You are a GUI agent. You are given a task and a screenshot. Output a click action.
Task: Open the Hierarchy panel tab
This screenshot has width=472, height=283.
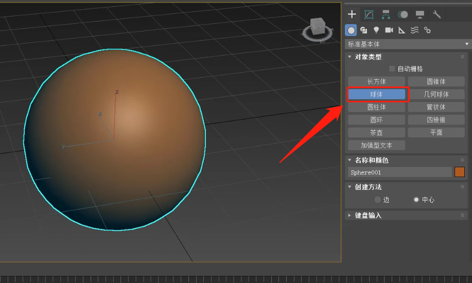pos(386,14)
